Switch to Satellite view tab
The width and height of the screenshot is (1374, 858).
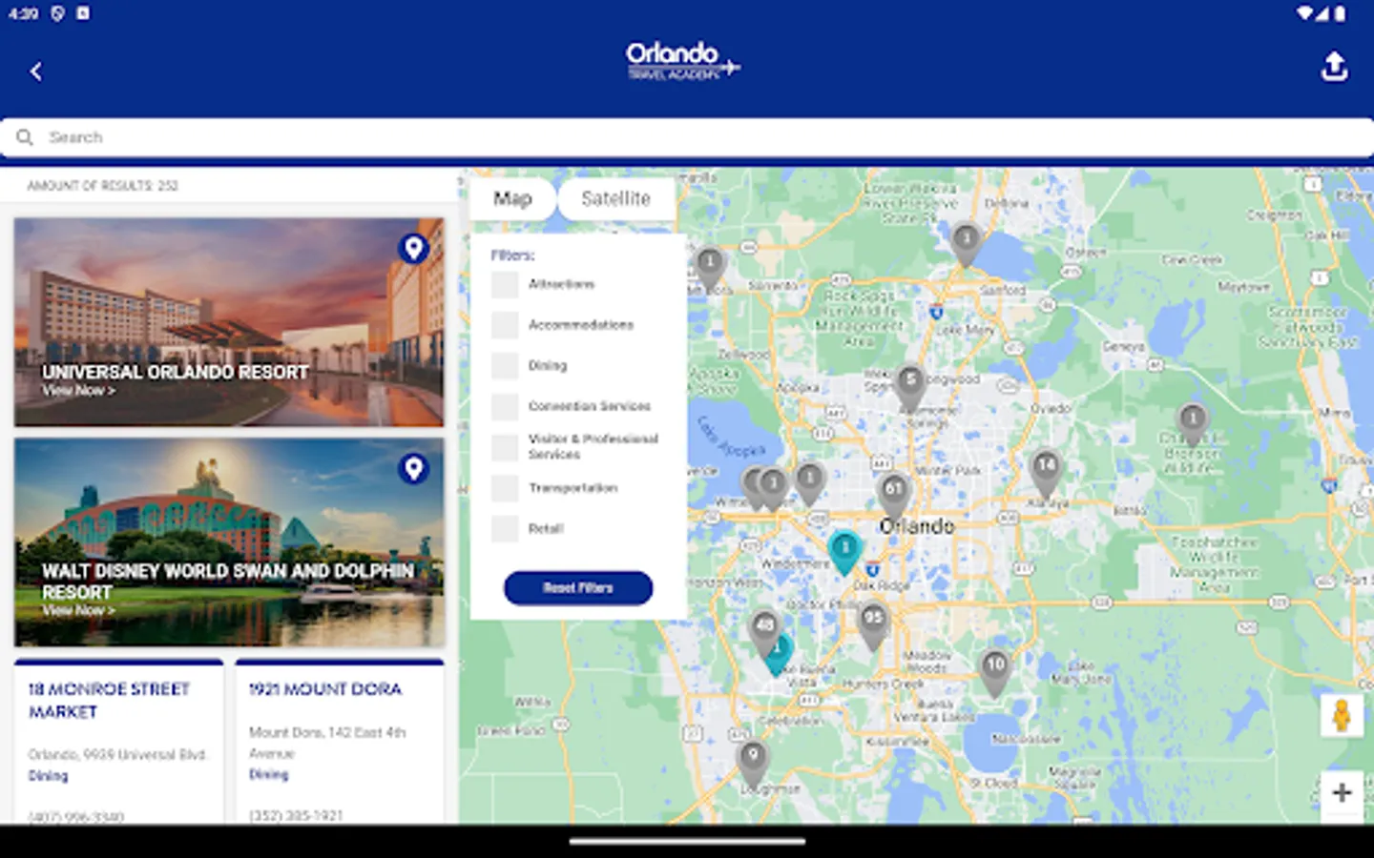click(616, 199)
